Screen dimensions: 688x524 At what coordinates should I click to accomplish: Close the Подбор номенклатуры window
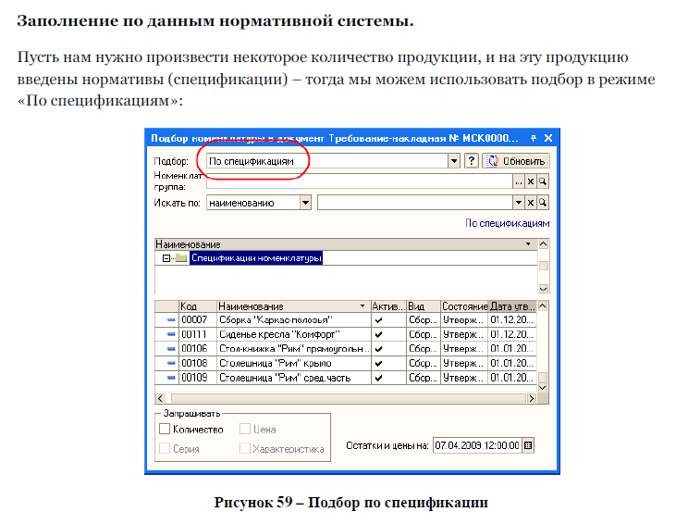[548, 138]
